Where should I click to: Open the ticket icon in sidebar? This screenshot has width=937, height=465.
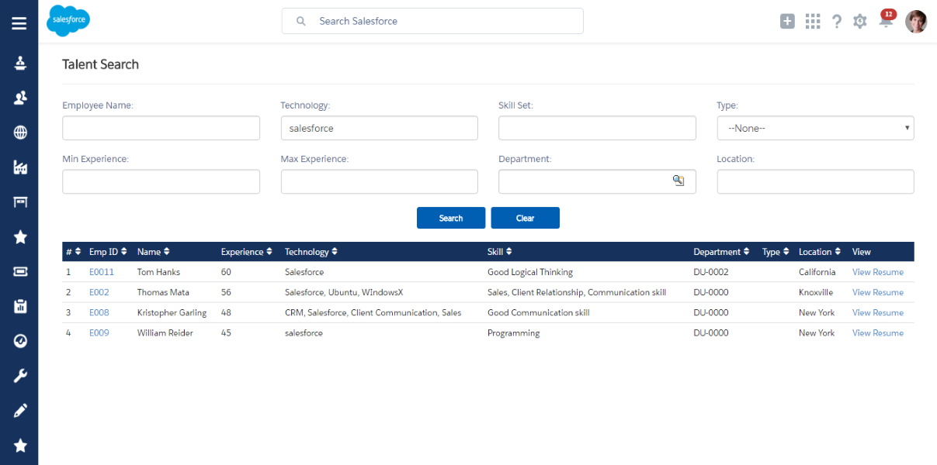click(x=21, y=271)
